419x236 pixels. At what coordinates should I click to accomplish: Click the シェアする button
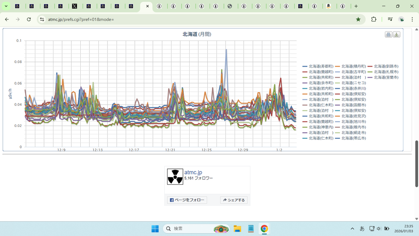pyautogui.click(x=234, y=200)
